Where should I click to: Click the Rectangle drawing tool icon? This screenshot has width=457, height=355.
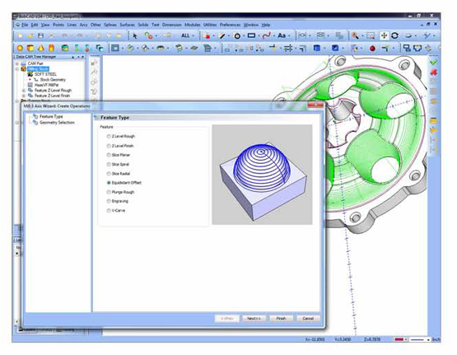tap(251, 35)
